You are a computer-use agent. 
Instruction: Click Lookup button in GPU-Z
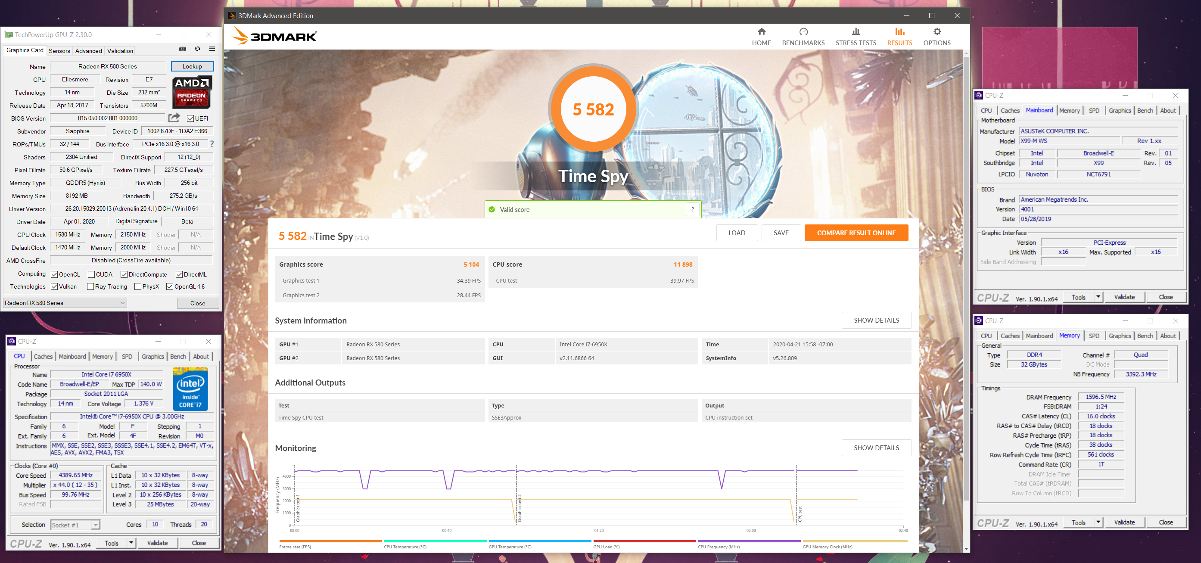coord(192,66)
